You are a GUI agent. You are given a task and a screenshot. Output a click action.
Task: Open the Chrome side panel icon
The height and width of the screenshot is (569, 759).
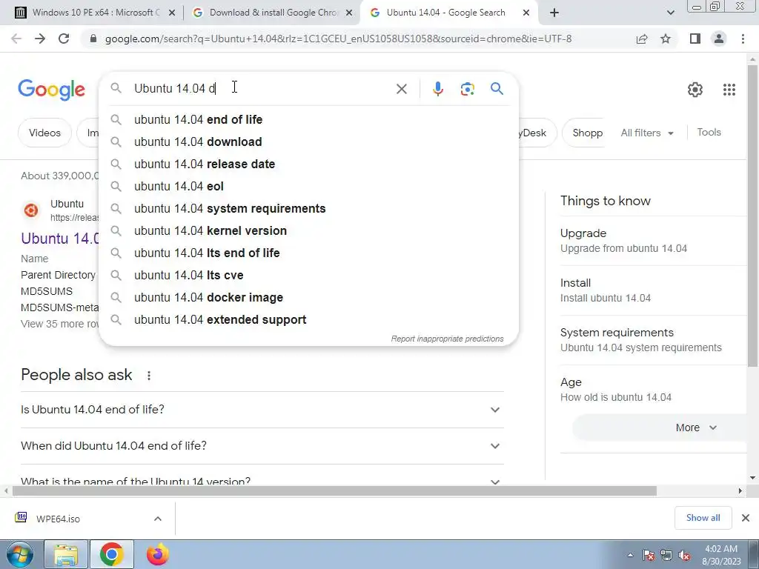(x=695, y=39)
